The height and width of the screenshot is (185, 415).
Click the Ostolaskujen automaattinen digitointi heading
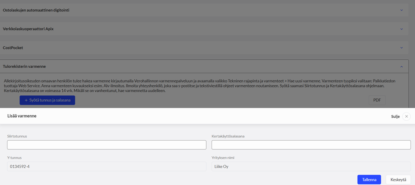(36, 10)
